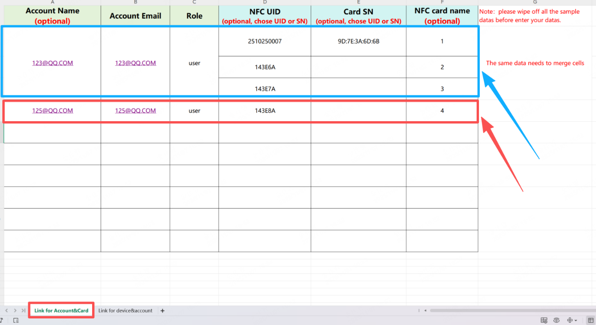Go to the previous sheet tab arrow
The image size is (596, 325).
click(x=7, y=310)
